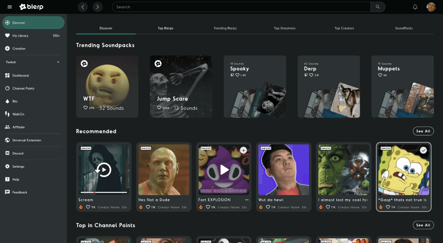Like the Derp soundpack heart
The height and width of the screenshot is (243, 443).
[311, 75]
